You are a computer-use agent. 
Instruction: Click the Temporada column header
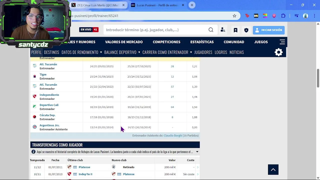(37, 160)
